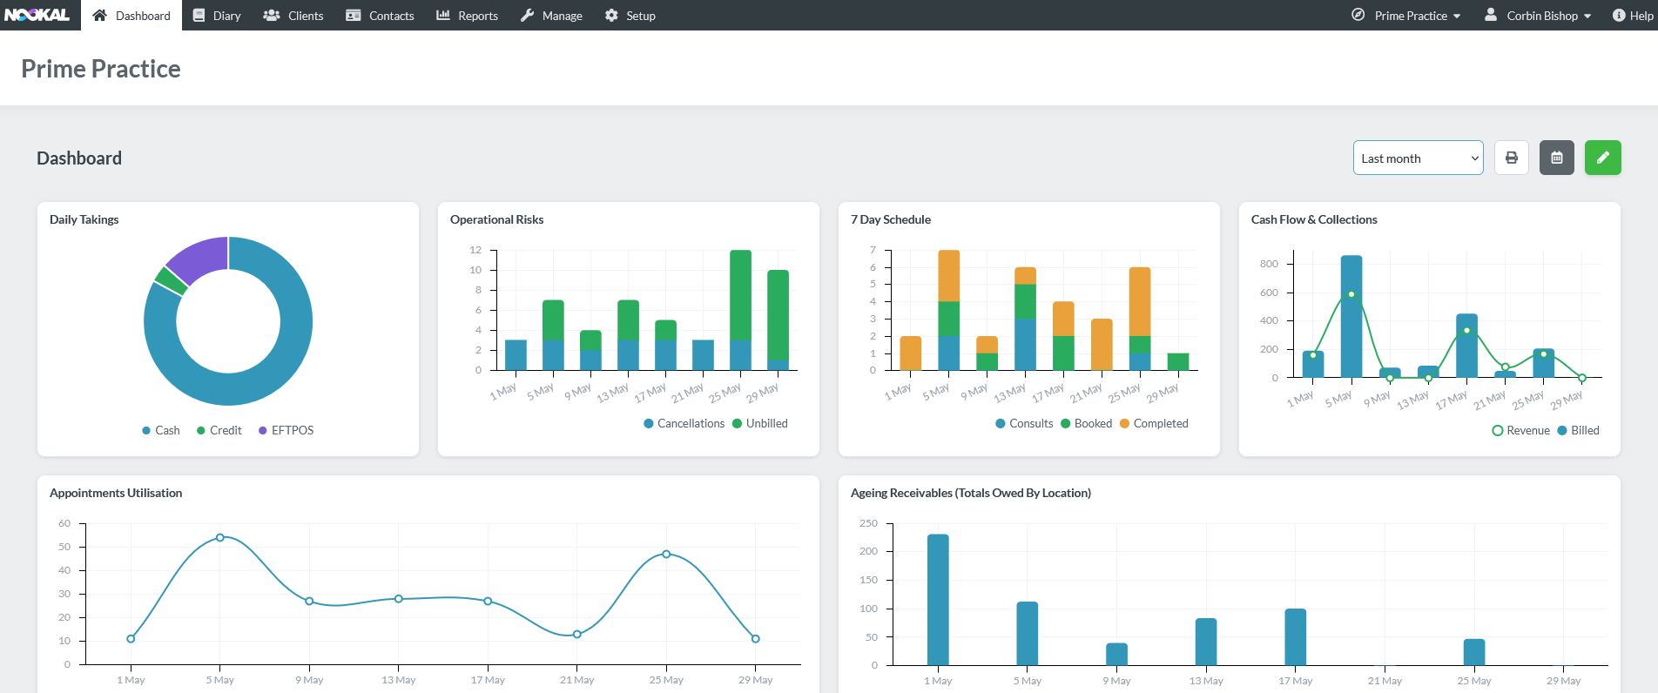1658x693 pixels.
Task: Open the Last month date range dropdown
Action: (x=1419, y=158)
